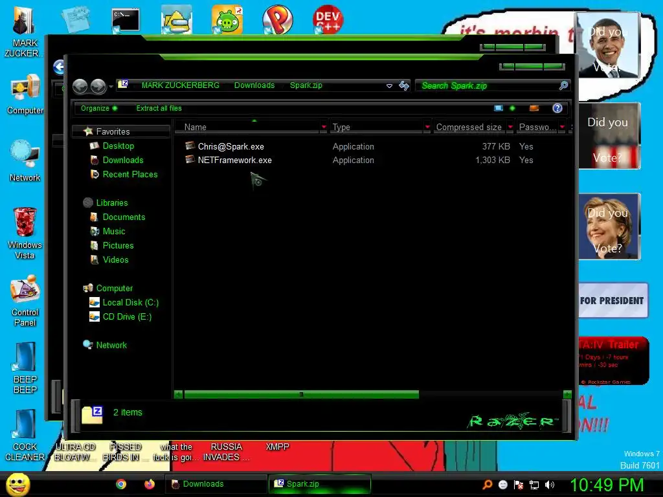Select Desktop under Favorites
Viewport: 663px width, 497px height.
(x=118, y=146)
